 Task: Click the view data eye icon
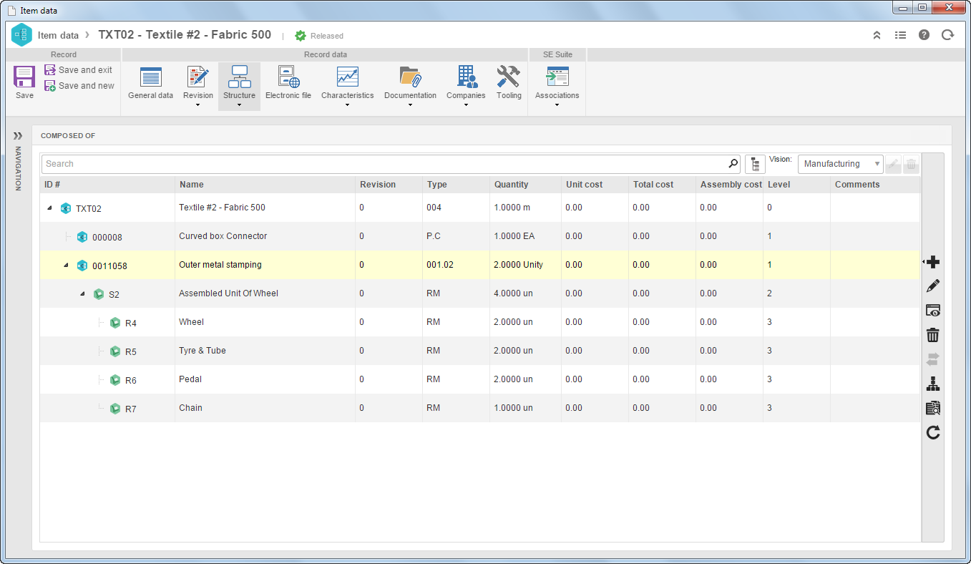click(x=932, y=311)
